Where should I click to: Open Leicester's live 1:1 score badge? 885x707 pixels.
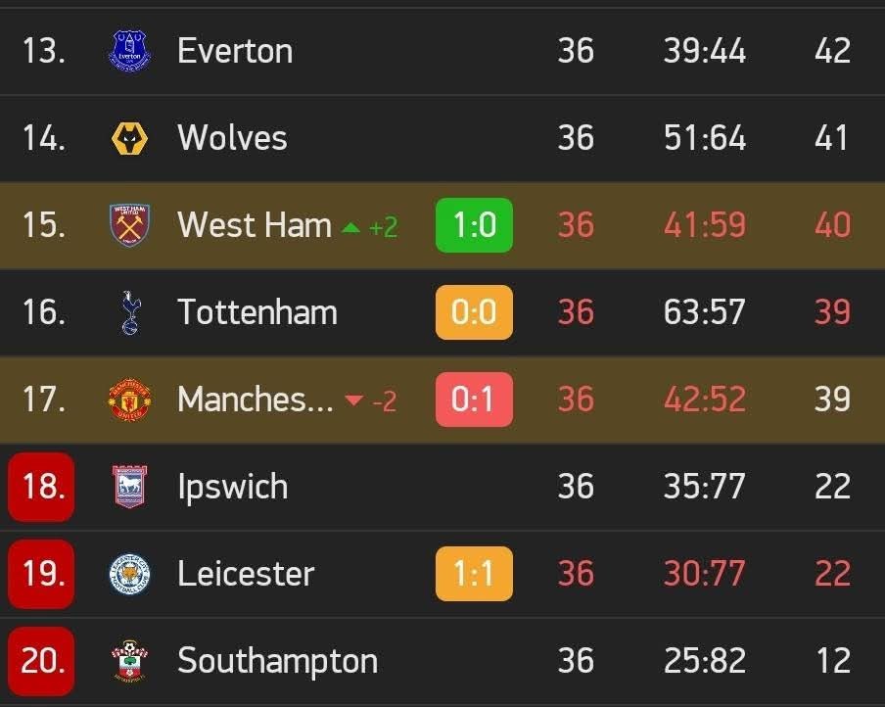tap(474, 574)
